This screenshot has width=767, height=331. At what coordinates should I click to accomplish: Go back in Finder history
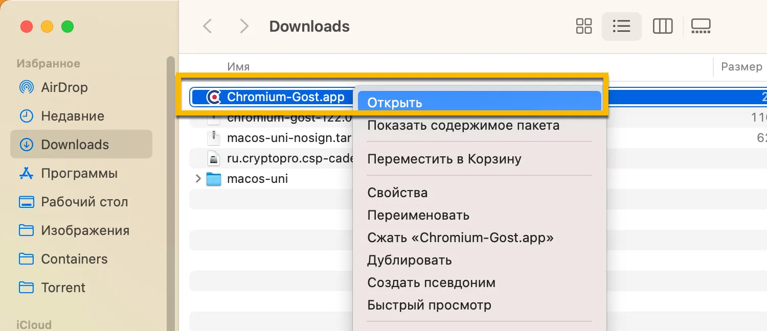point(207,26)
